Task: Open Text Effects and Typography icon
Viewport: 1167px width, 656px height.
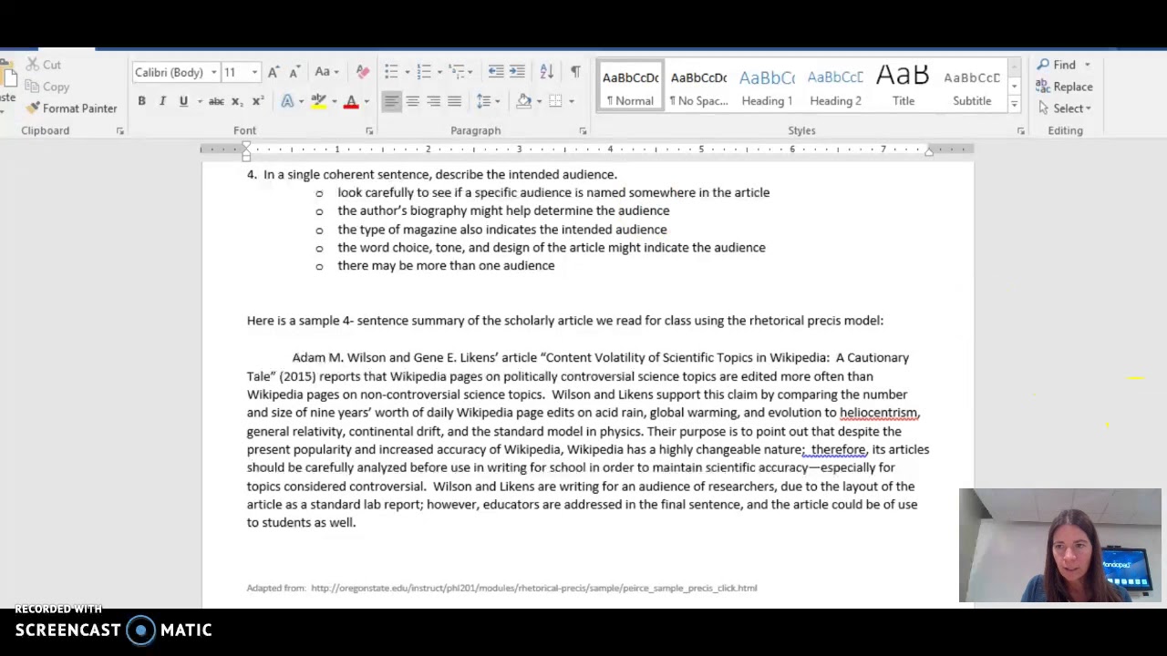Action: [287, 101]
